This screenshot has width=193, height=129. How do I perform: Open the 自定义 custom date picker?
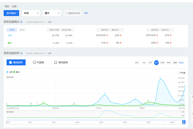pos(181,62)
